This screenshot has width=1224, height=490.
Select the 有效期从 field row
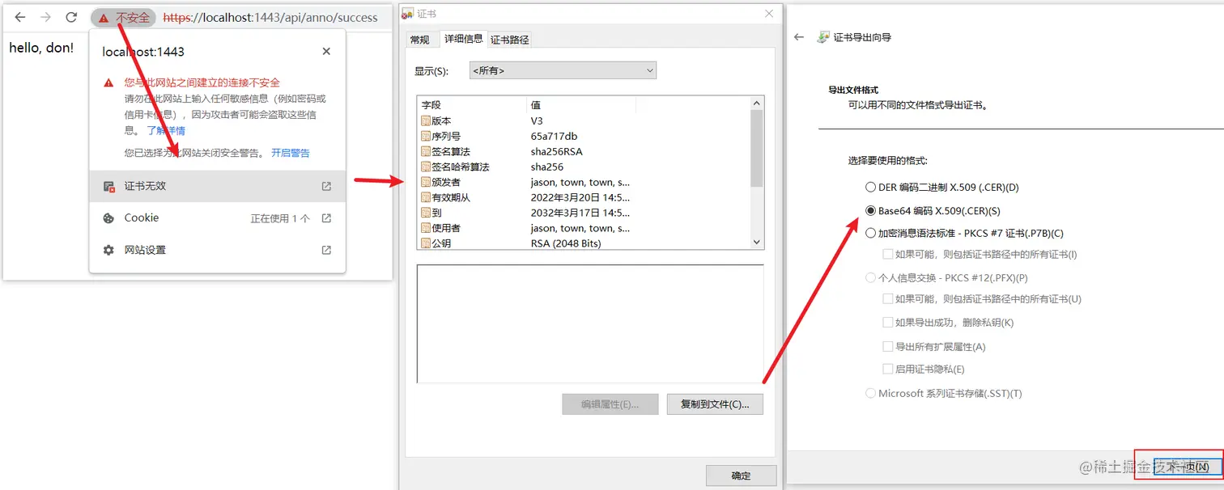coord(584,197)
